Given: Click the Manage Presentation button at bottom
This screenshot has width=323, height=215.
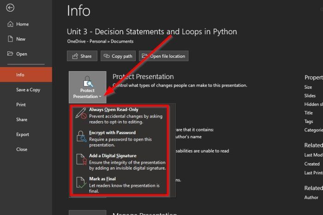Looking at the screenshot, I should 88,213.
